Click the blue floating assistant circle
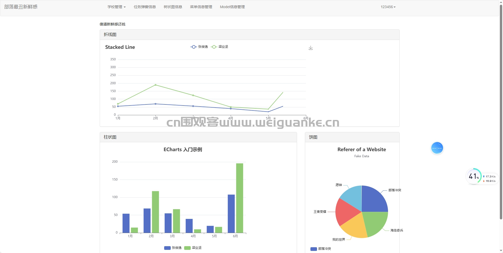This screenshot has height=253, width=503. 437,148
